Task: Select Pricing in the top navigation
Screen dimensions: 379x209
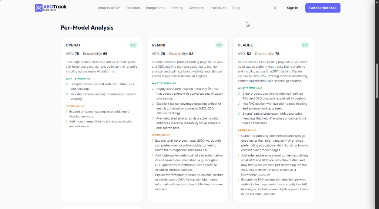Action: click(x=177, y=8)
